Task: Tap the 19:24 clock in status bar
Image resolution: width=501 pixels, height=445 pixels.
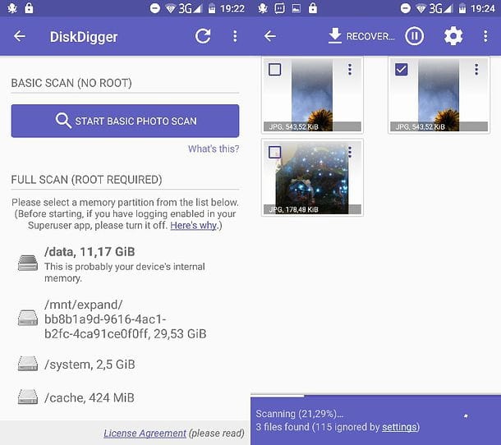Action: click(x=483, y=8)
